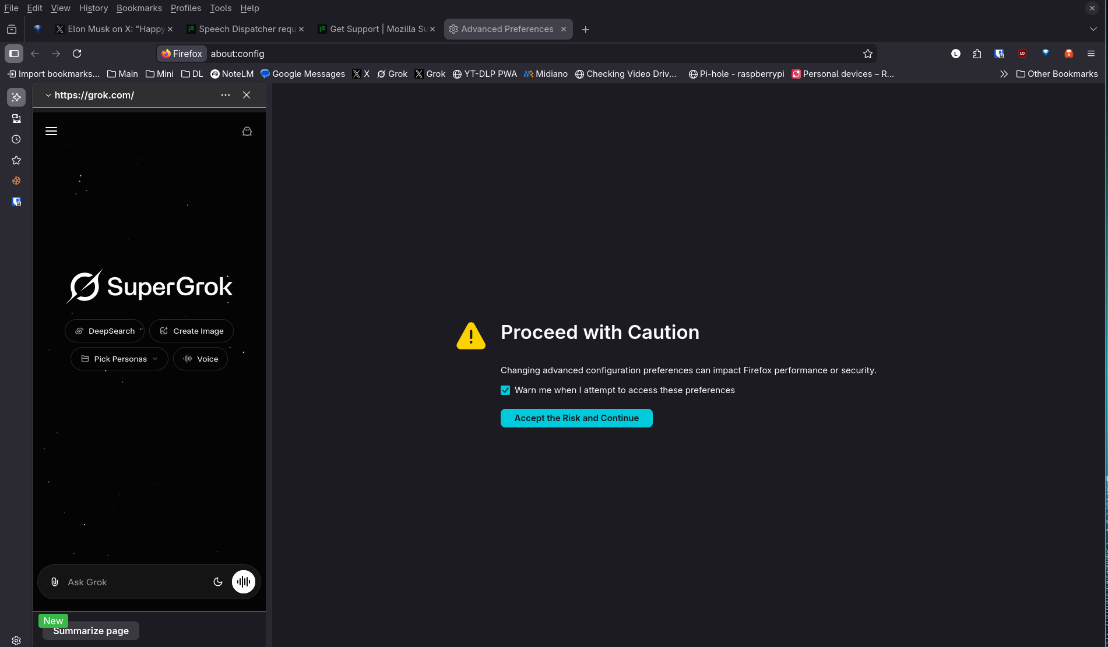Viewport: 1108px width, 647px height.
Task: Open the AI chatbot sidebar tool
Action: click(x=16, y=97)
